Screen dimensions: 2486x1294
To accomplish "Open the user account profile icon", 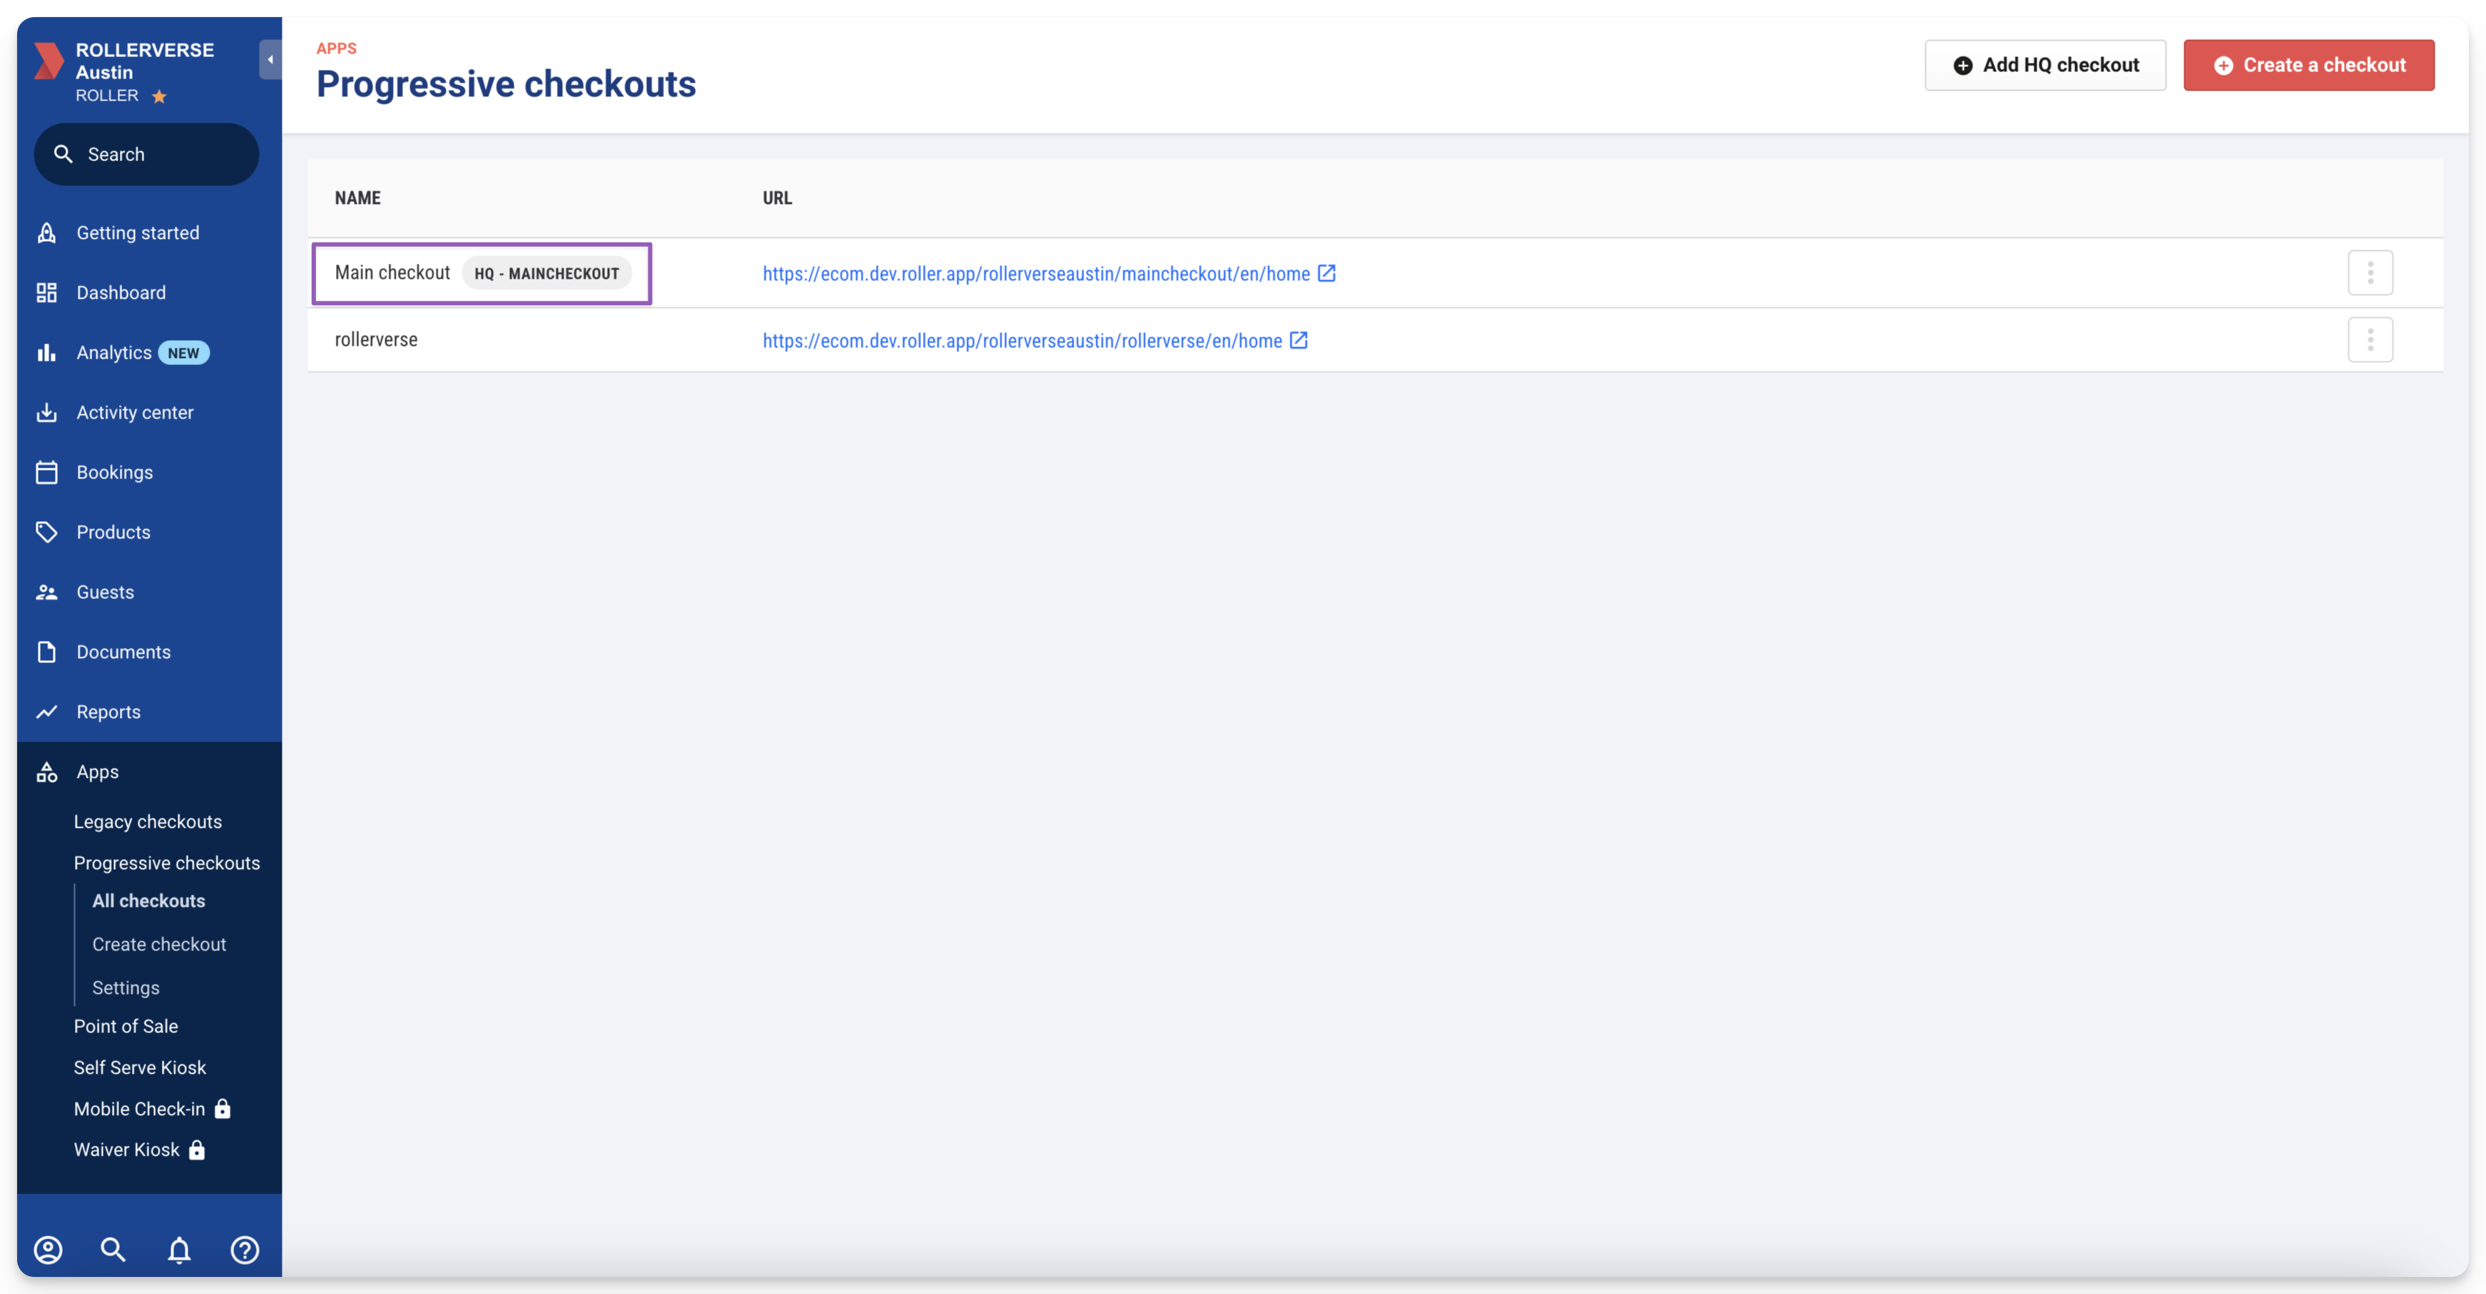I will 49,1250.
